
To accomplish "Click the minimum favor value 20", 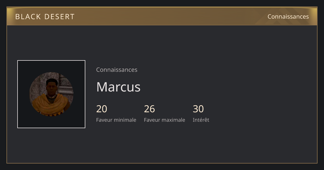I will point(102,109).
